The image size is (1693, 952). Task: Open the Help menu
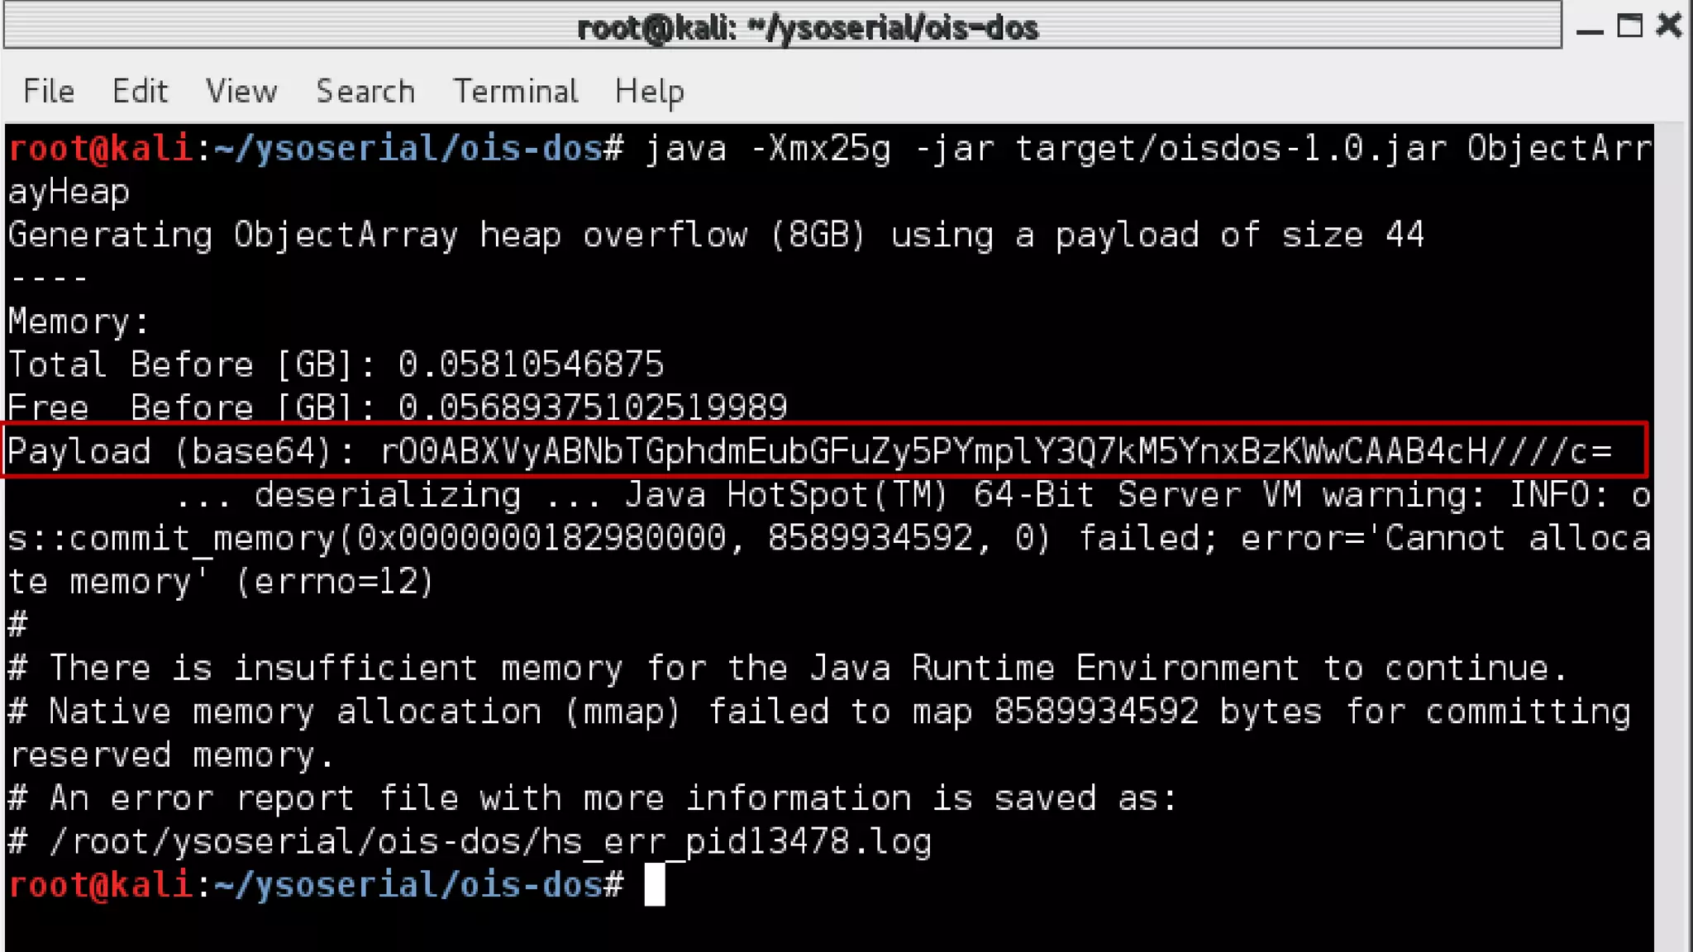[649, 91]
